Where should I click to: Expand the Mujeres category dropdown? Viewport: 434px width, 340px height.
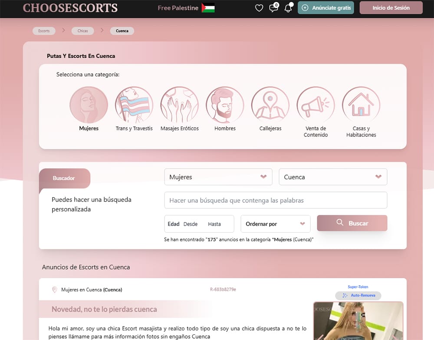click(x=218, y=177)
